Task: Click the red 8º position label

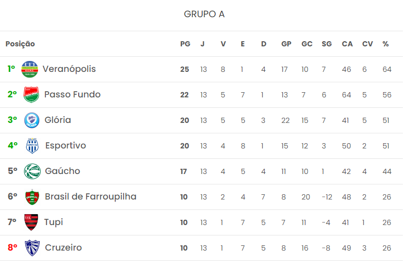Action: tap(13, 247)
